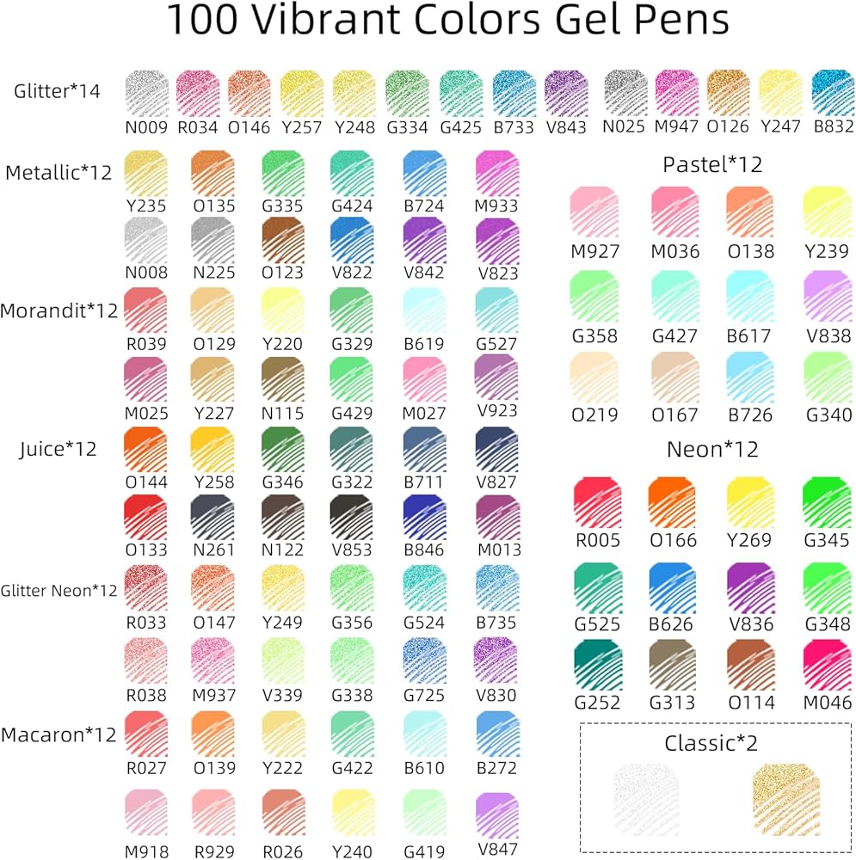
Task: Click the M046 neon magenta swatch
Action: [x=827, y=665]
